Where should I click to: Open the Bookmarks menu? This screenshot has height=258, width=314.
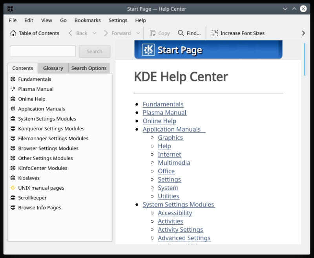(x=88, y=20)
